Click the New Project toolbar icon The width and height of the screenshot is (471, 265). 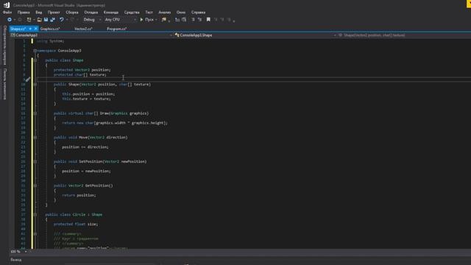pos(29,20)
